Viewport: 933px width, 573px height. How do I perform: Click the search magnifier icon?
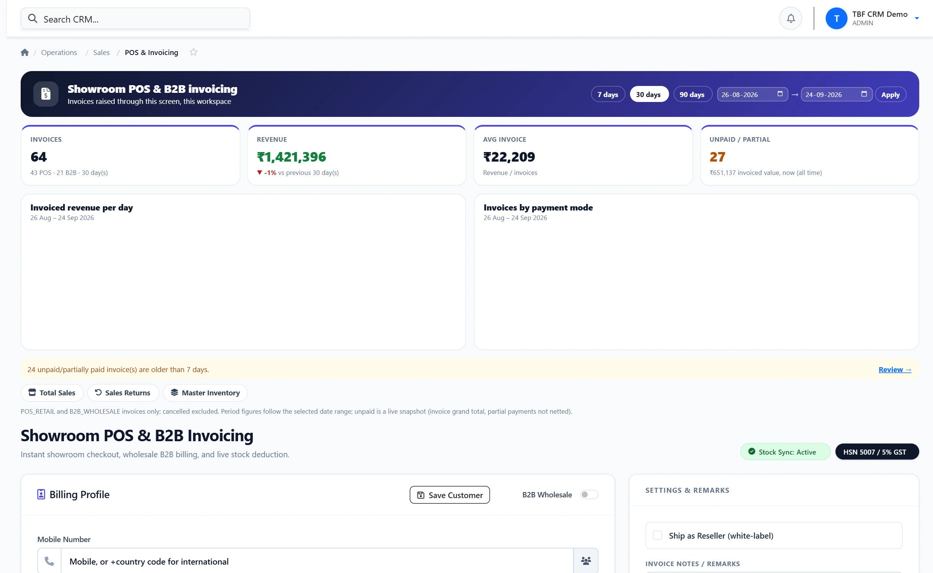coord(33,18)
